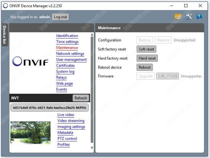Open the Metadata page

point(65,133)
